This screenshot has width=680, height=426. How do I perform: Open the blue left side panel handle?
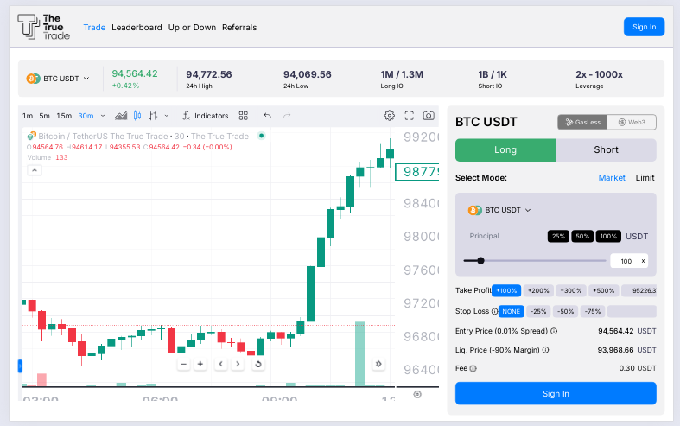20,366
